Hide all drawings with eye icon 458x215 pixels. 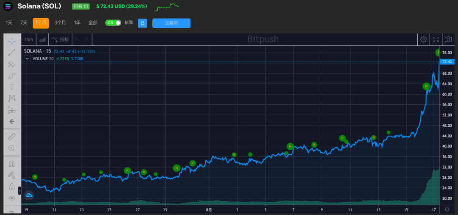coord(12,198)
